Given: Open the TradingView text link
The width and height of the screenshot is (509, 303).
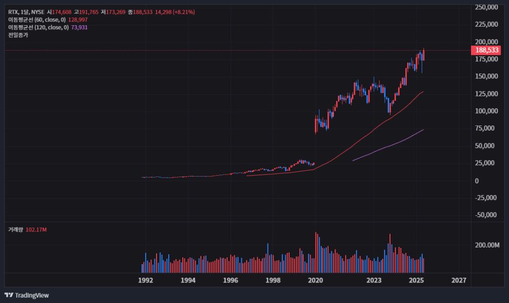Looking at the screenshot, I should click(32, 295).
